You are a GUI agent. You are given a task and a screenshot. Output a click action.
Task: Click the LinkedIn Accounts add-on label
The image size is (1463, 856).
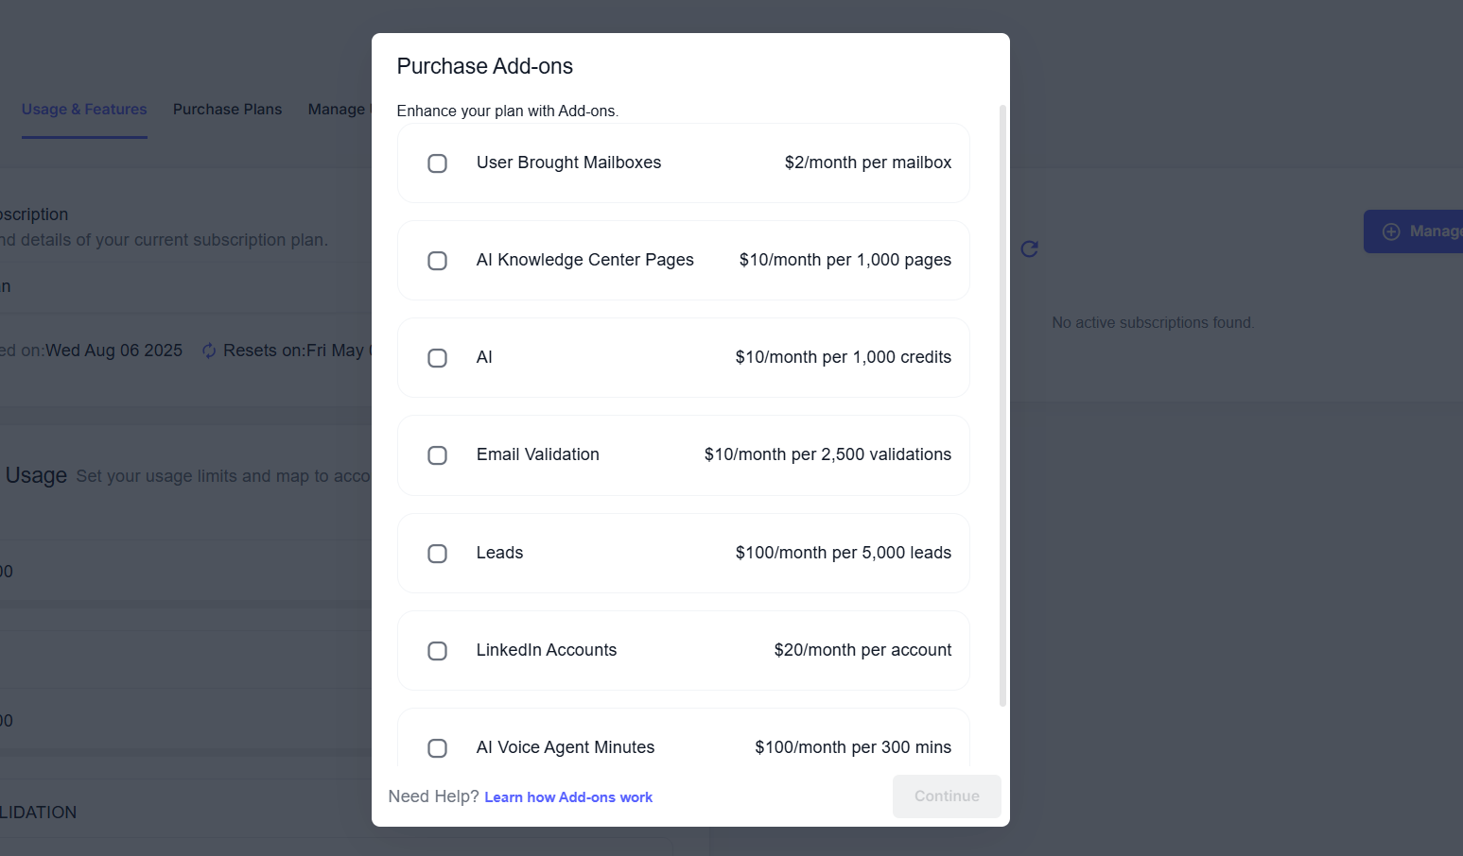[546, 650]
